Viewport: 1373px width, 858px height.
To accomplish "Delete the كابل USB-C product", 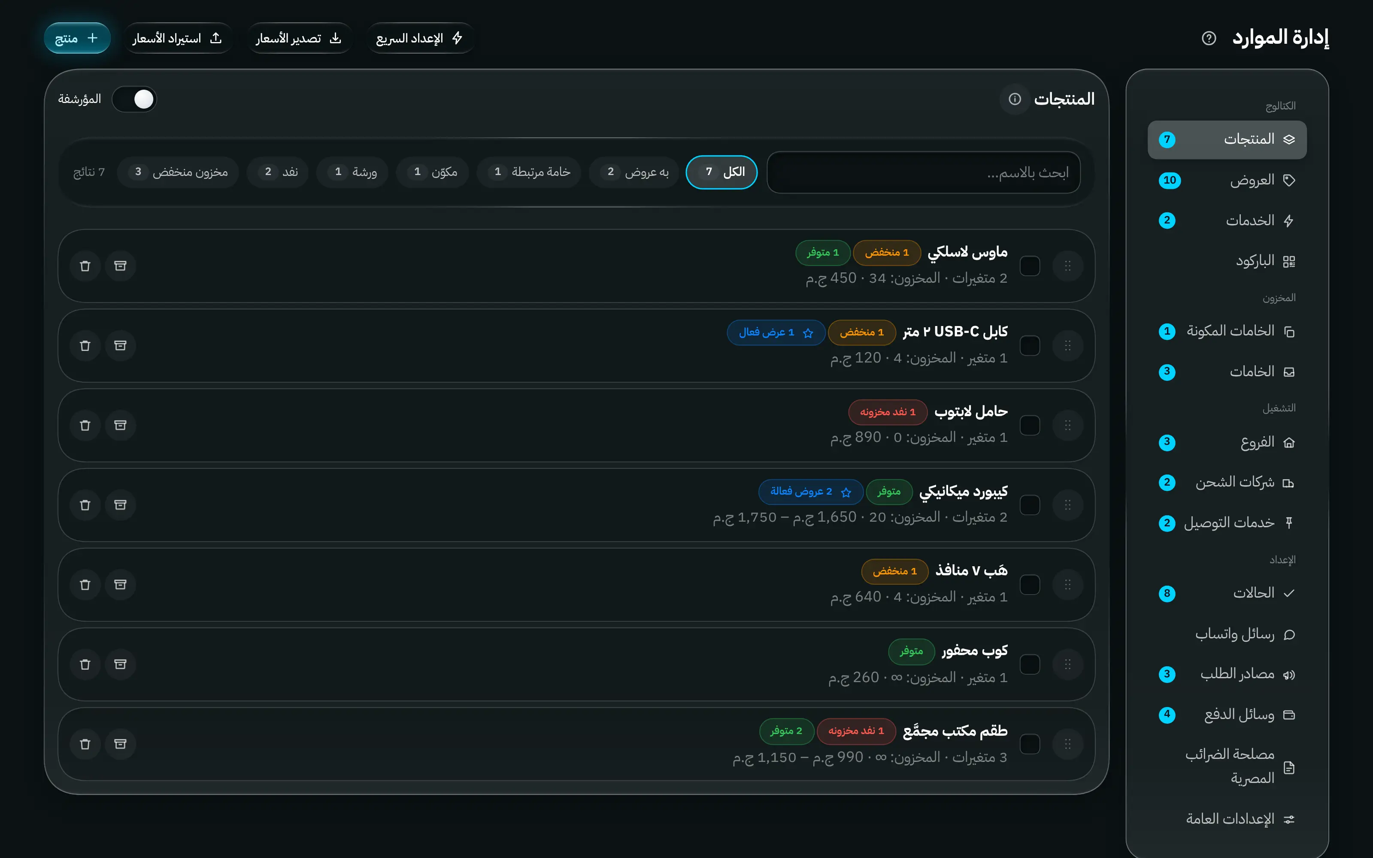I will (85, 346).
